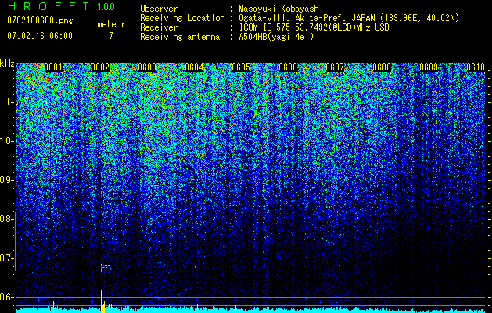
Task: Click the meteor count value 7
Action: [x=111, y=36]
